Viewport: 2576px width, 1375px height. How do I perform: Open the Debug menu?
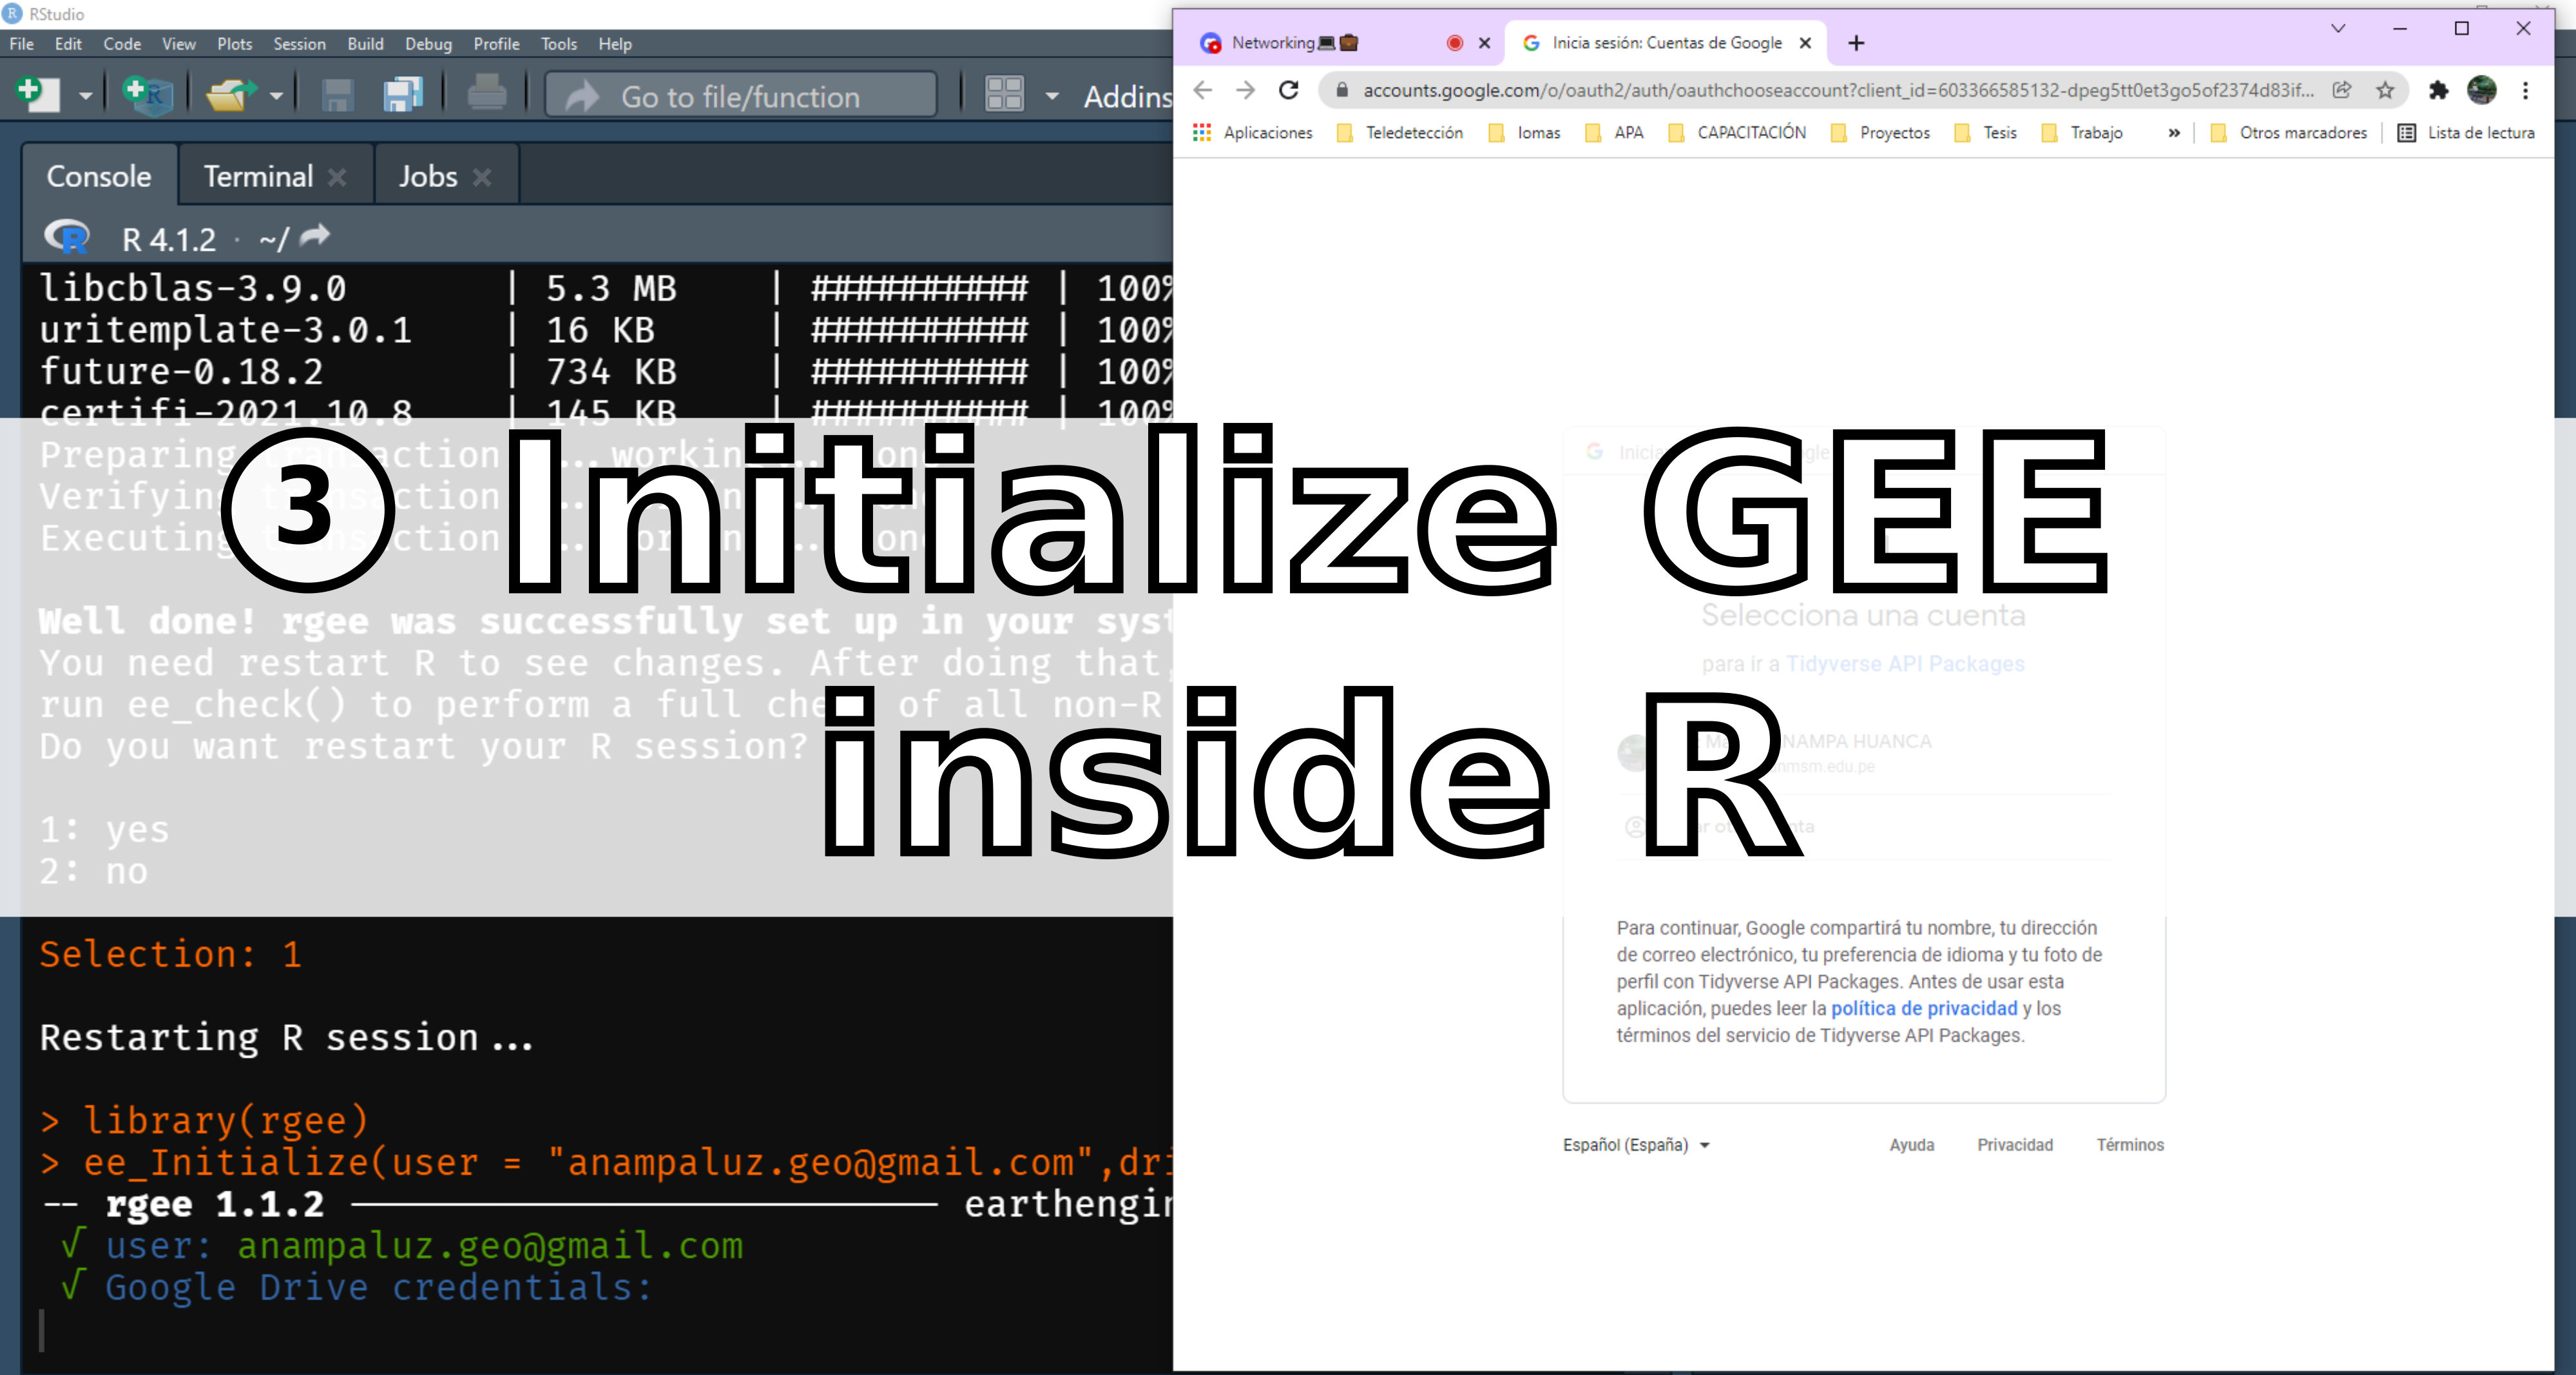coord(428,44)
